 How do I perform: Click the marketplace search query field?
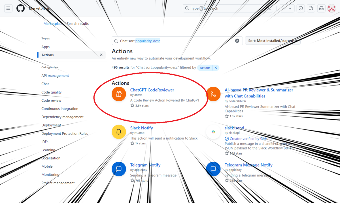coord(177,41)
